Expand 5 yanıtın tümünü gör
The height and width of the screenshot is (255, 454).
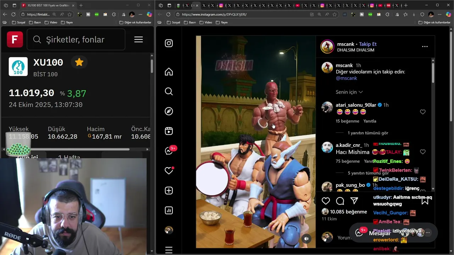click(x=368, y=173)
